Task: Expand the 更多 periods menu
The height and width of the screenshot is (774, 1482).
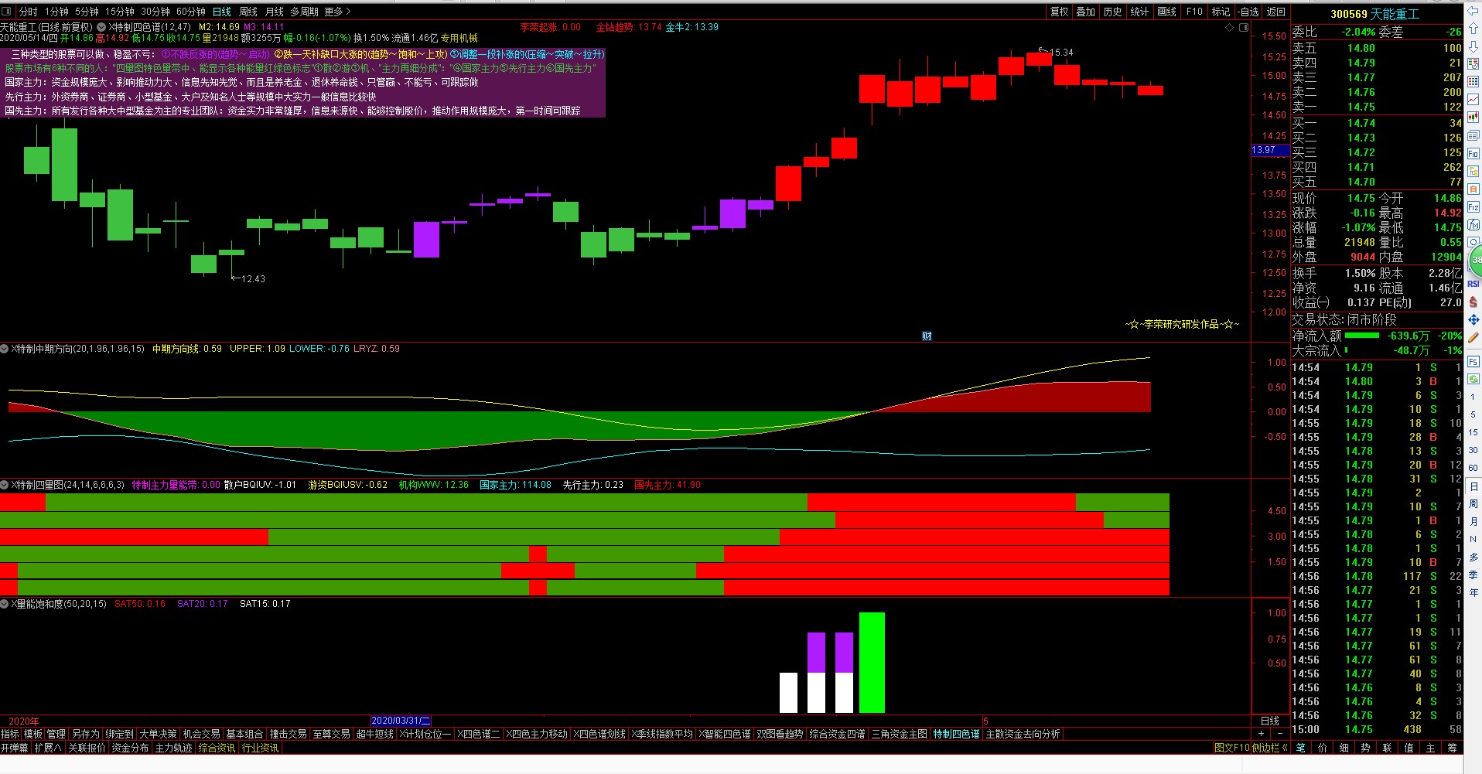Action: (x=337, y=12)
